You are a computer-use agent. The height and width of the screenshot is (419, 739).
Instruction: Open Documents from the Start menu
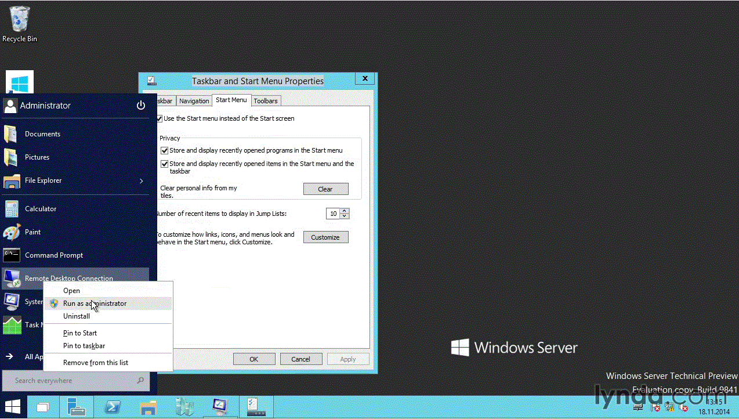click(x=75, y=134)
